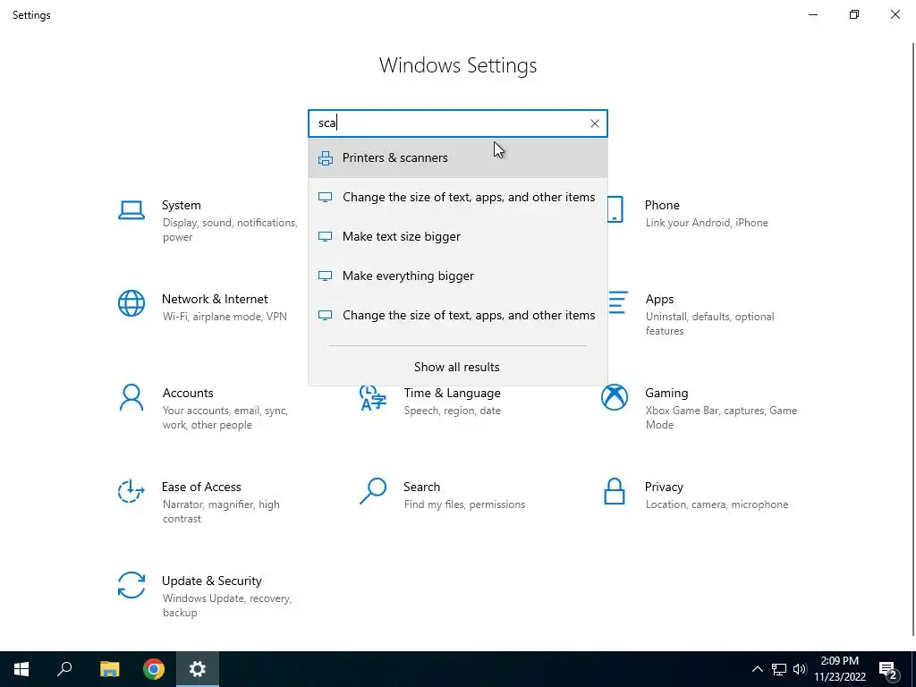The image size is (916, 687).
Task: Open the Privacy lock icon
Action: pyautogui.click(x=615, y=491)
